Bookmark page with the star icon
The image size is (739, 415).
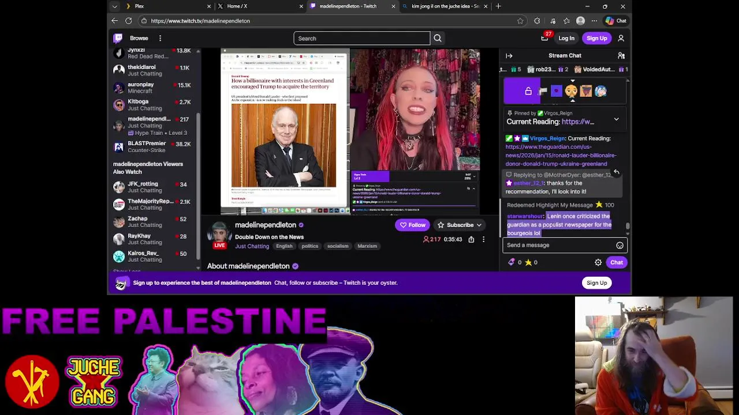pos(520,21)
